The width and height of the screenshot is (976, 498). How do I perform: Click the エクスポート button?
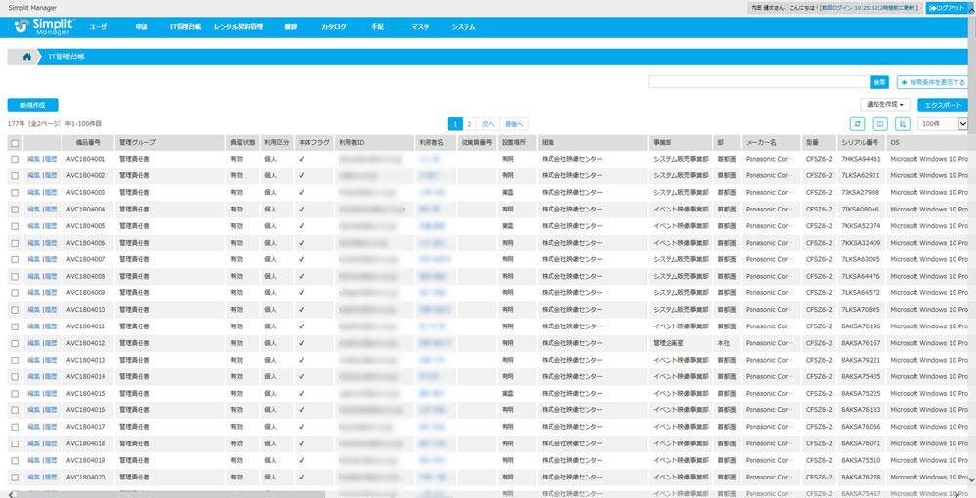click(943, 105)
